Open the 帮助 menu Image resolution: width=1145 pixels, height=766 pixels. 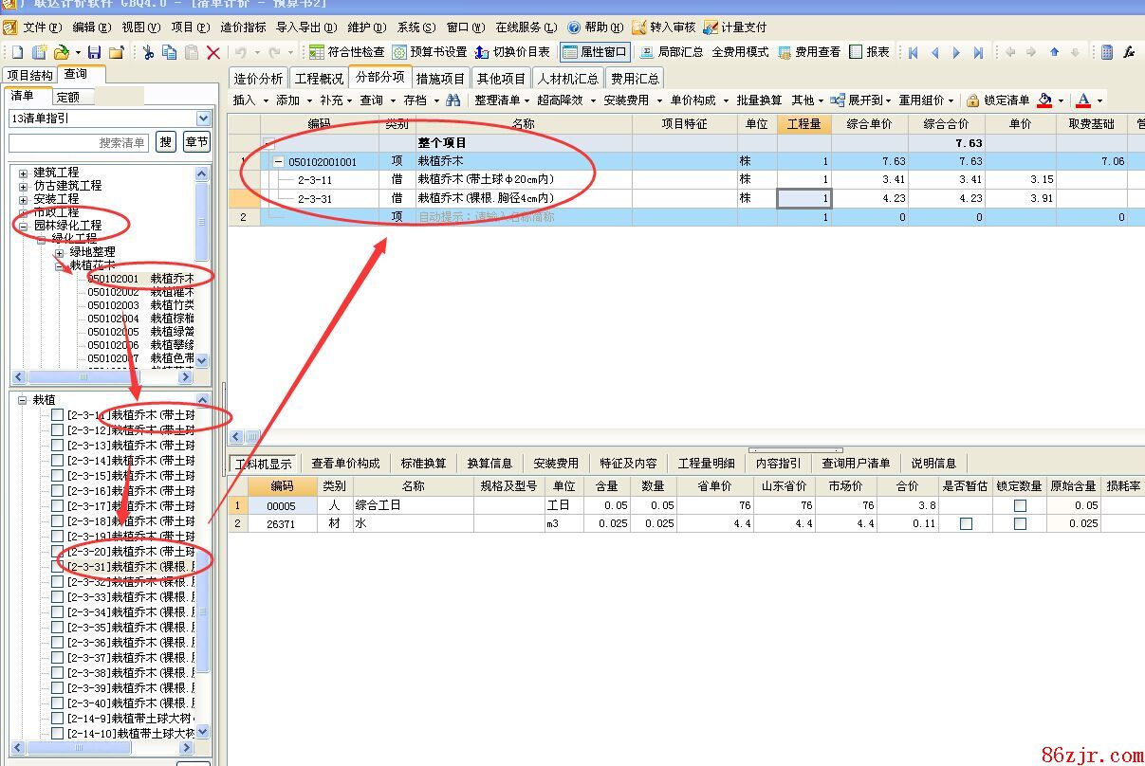596,27
